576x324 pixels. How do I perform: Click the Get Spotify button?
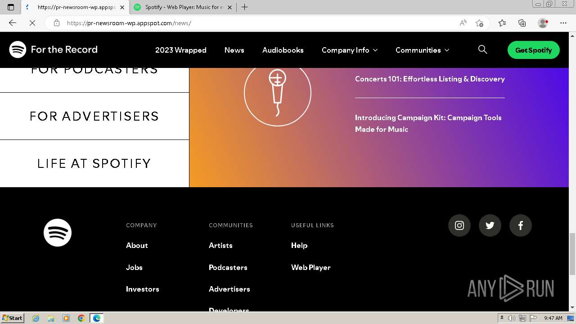click(534, 50)
